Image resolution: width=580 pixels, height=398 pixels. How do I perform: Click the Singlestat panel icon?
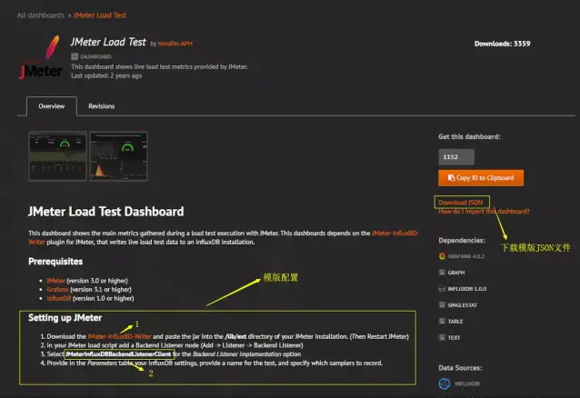442,304
